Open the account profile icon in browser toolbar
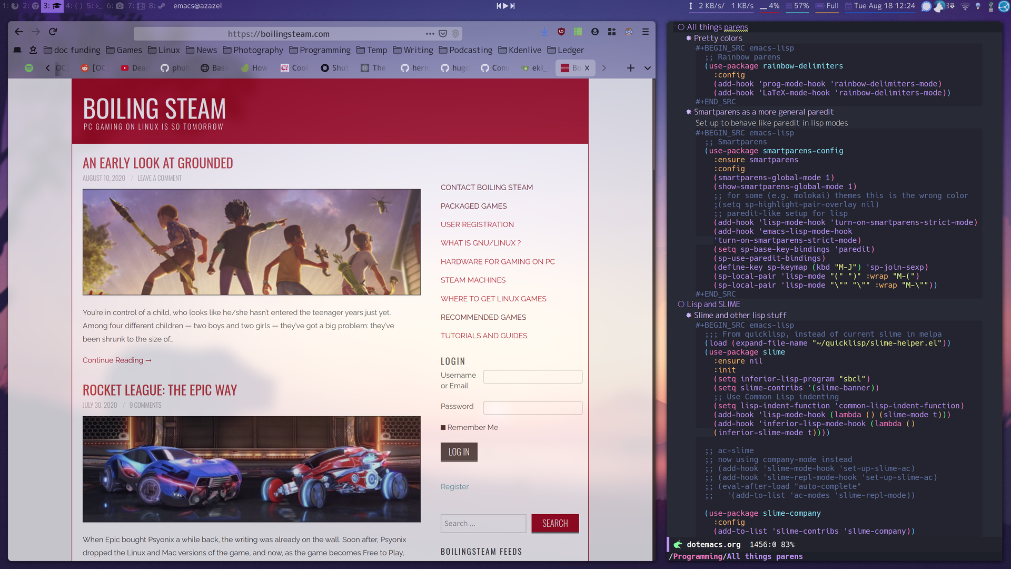 click(x=595, y=32)
